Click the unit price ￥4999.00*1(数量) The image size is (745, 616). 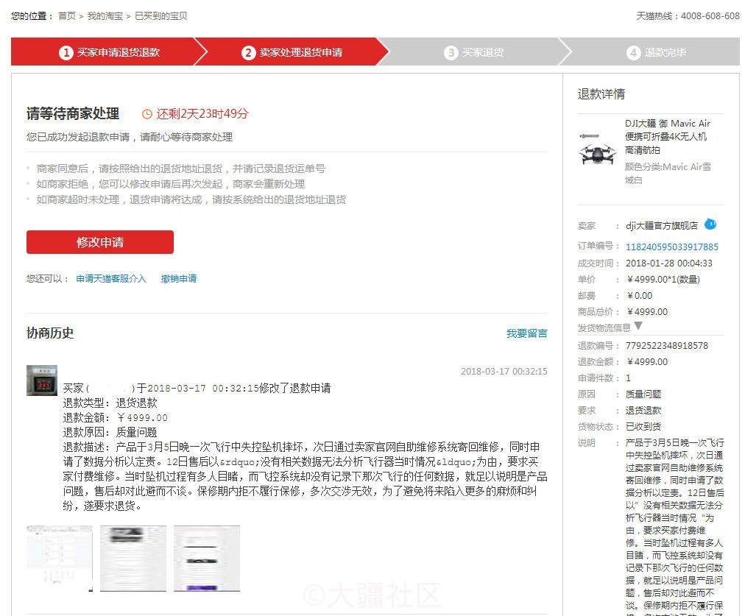pos(663,279)
